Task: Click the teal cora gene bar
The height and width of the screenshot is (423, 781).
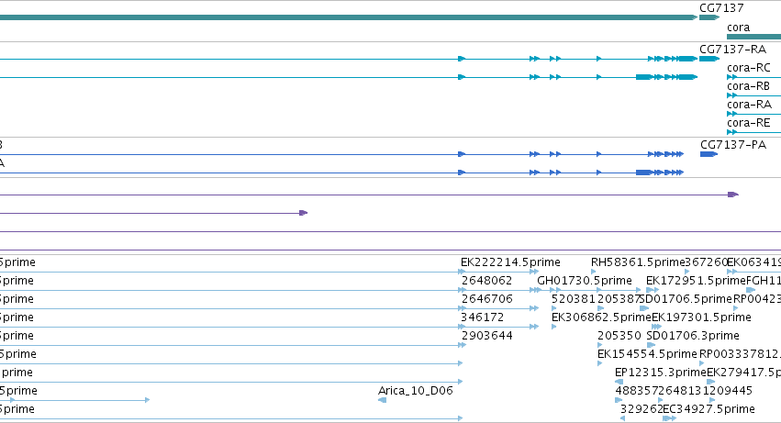Action: coord(753,37)
